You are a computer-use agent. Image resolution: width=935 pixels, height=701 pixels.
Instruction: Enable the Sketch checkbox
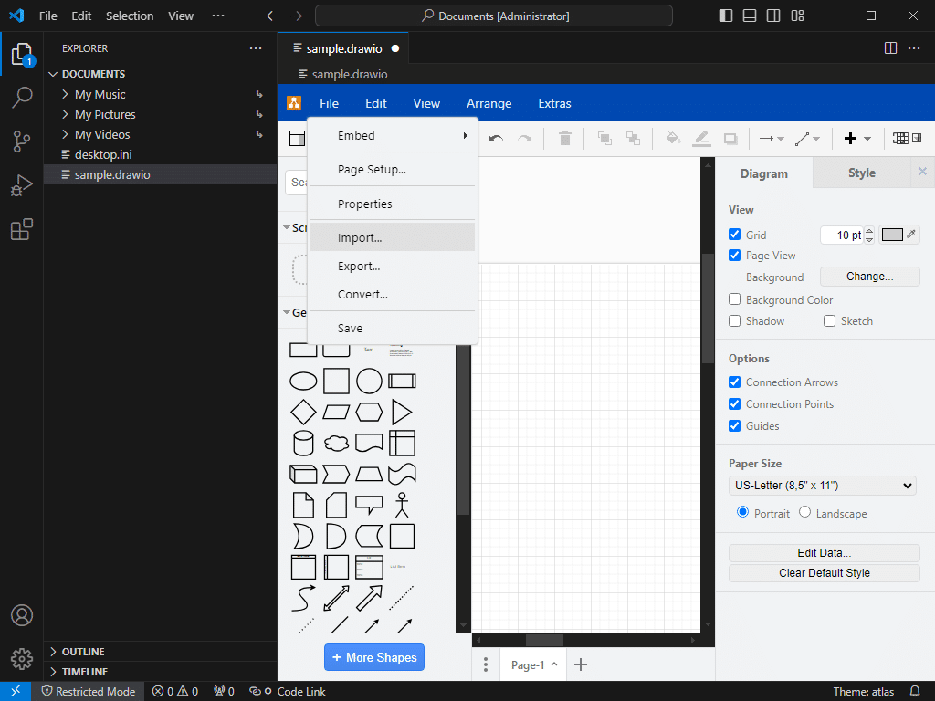click(x=829, y=320)
